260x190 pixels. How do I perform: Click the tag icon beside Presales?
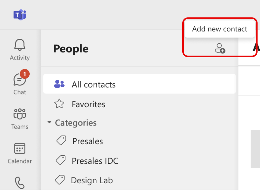click(x=61, y=141)
